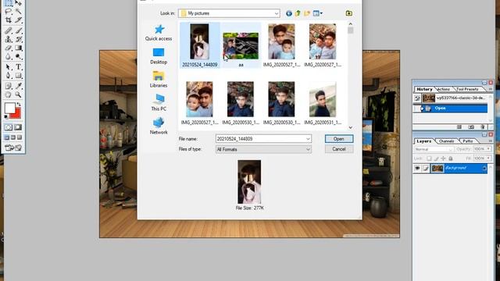This screenshot has width=500, height=281.
Task: Select the Zoom tool
Action: pyautogui.click(x=19, y=94)
